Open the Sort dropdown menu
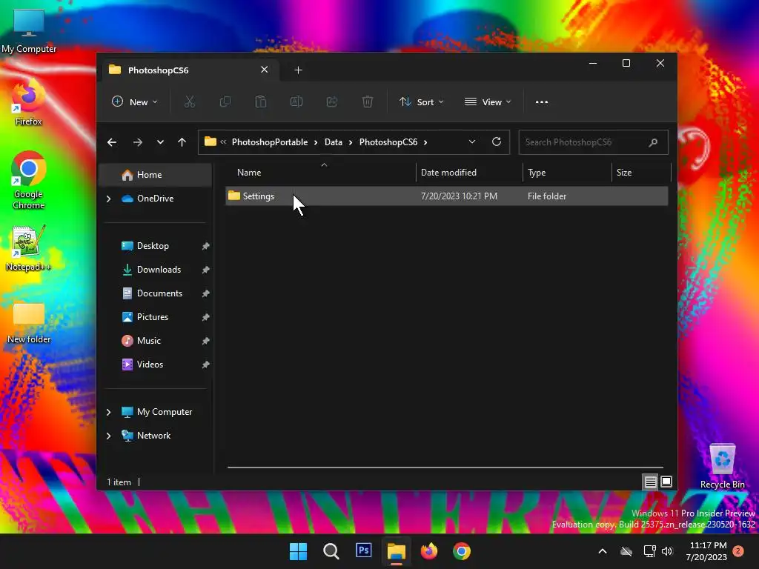The width and height of the screenshot is (759, 569). click(x=421, y=102)
